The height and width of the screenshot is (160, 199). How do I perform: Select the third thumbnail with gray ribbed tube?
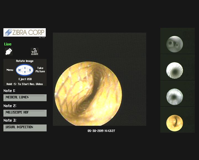coord(174,97)
